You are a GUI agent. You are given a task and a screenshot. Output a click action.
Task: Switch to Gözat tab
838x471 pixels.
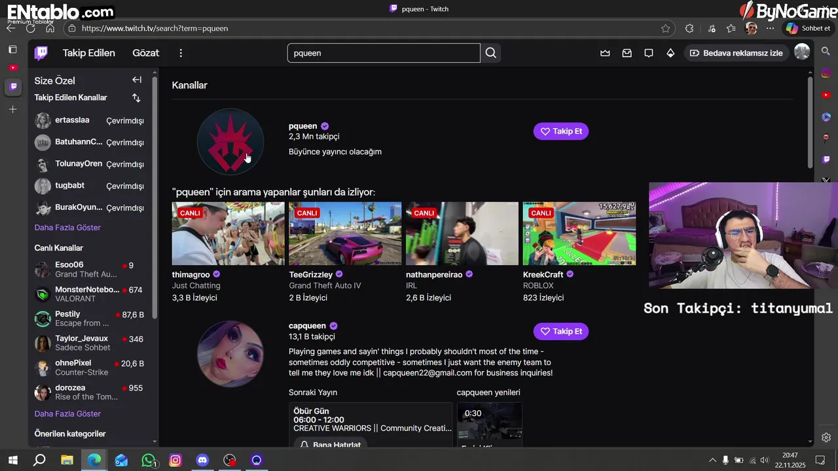click(x=145, y=53)
